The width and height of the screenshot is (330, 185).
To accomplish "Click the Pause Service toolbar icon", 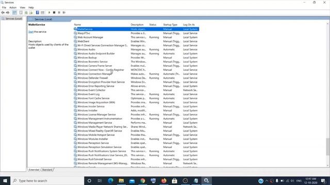I will 59,12.
